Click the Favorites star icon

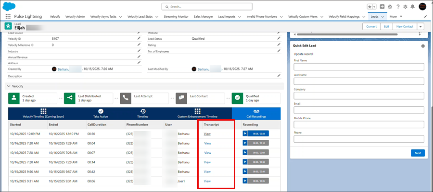(370, 7)
